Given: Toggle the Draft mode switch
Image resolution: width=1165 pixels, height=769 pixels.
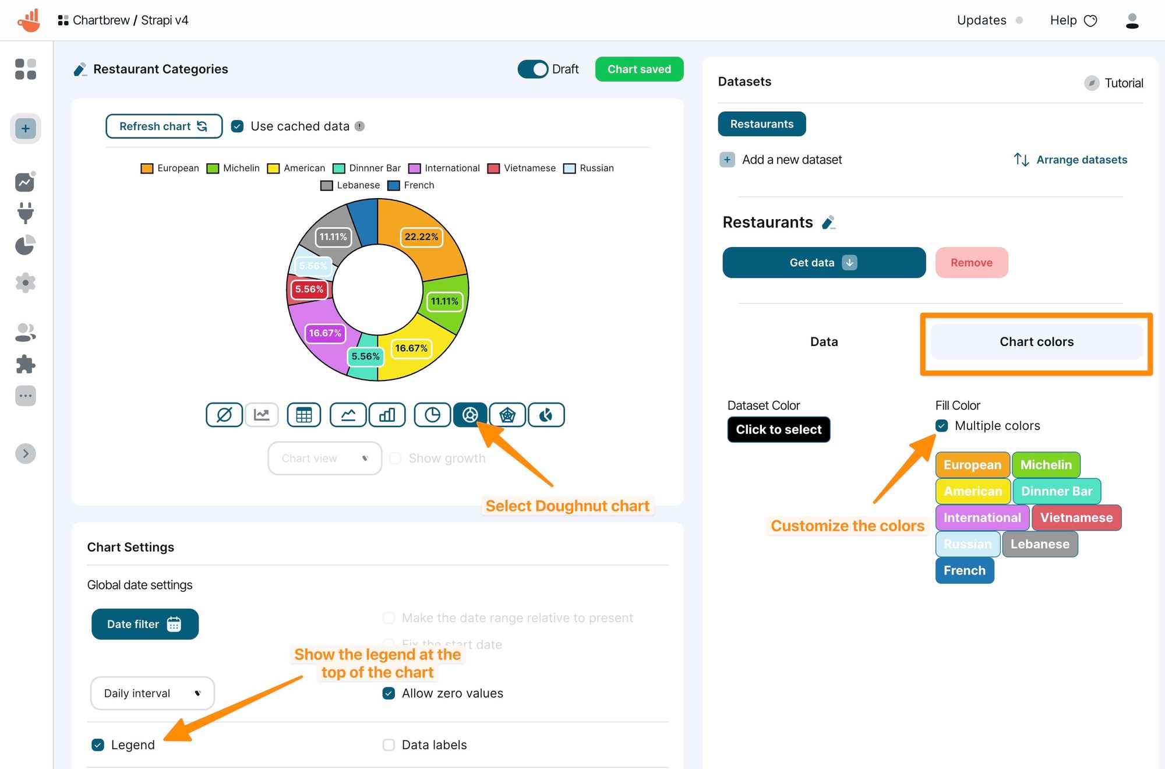Looking at the screenshot, I should (x=533, y=69).
